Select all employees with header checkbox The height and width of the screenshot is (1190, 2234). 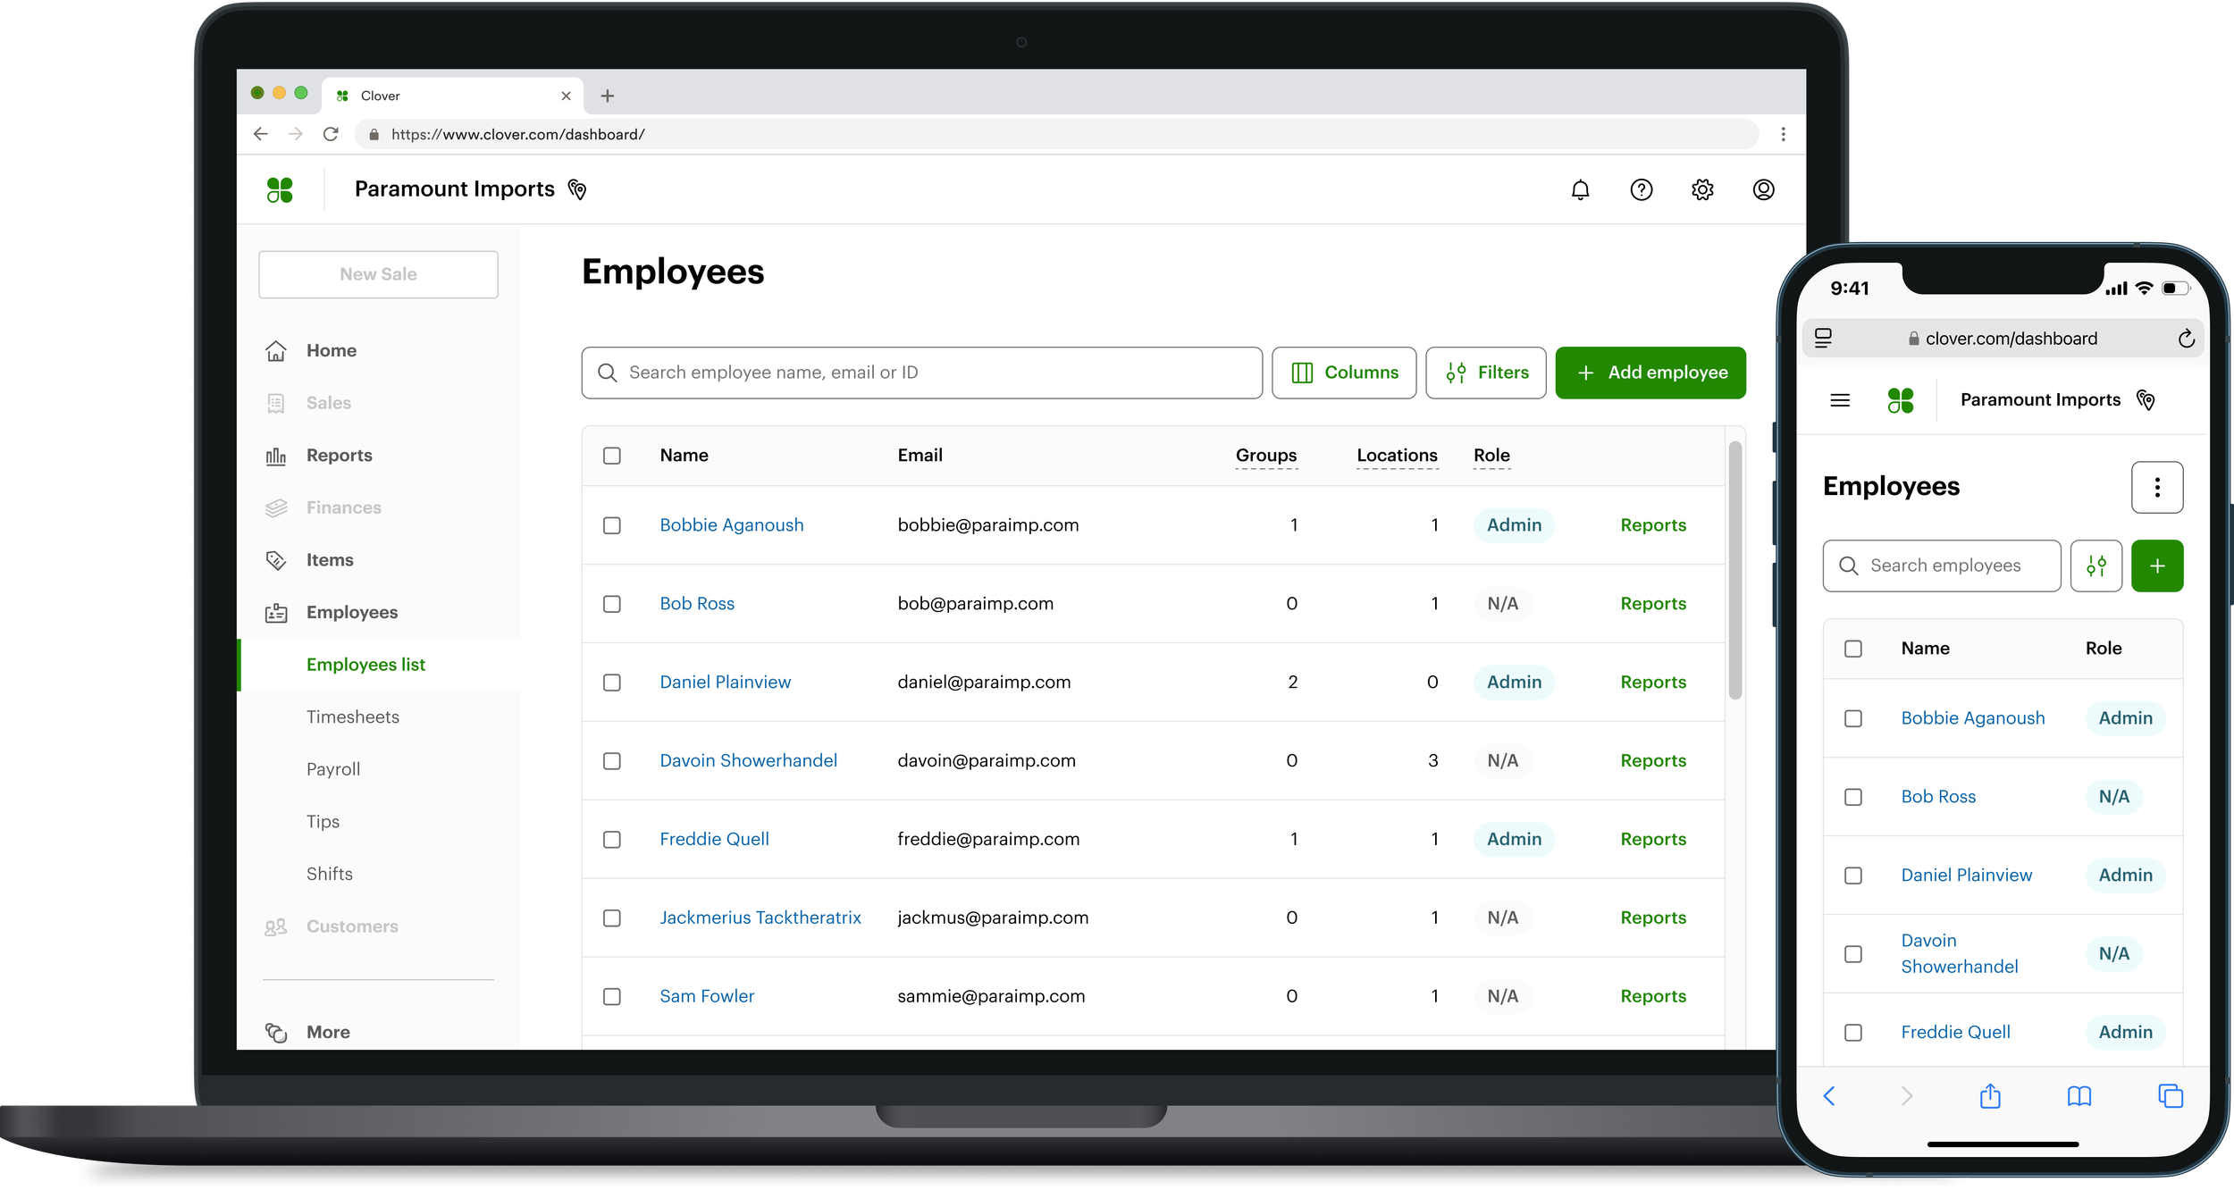(612, 456)
